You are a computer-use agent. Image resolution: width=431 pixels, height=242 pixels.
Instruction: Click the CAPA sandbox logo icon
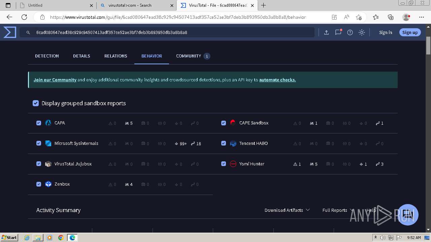pos(48,123)
